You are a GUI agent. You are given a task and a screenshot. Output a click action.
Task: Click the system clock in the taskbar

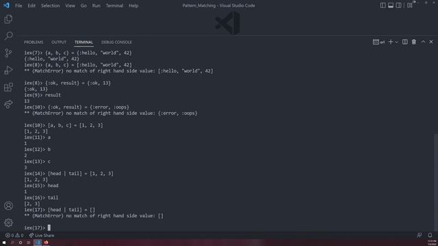click(x=432, y=243)
